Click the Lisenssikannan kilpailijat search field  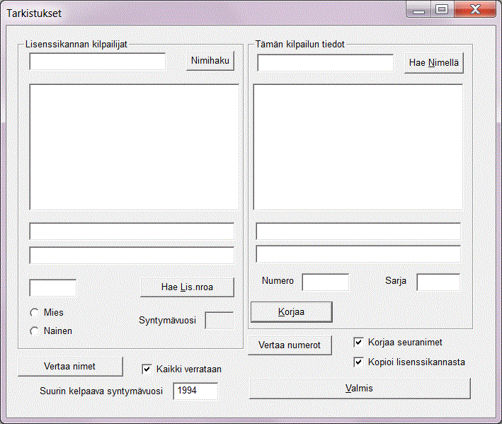[97, 62]
